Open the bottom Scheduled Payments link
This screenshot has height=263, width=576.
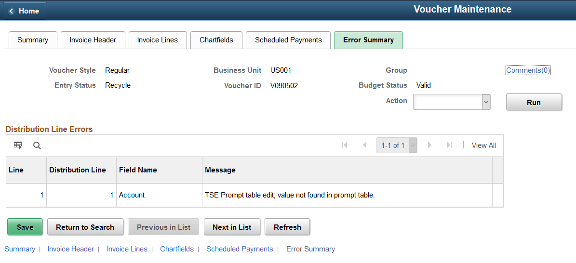pyautogui.click(x=240, y=249)
